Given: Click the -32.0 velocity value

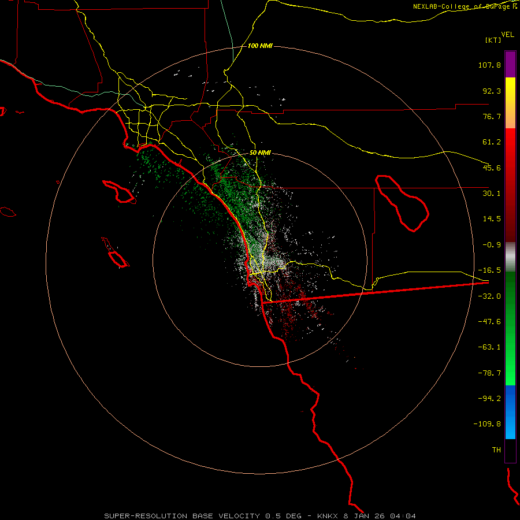Looking at the screenshot, I should click(489, 296).
